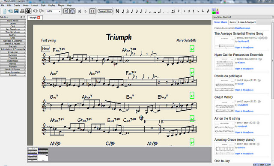Open the File menu
The height and width of the screenshot is (166, 274).
tap(3, 6)
